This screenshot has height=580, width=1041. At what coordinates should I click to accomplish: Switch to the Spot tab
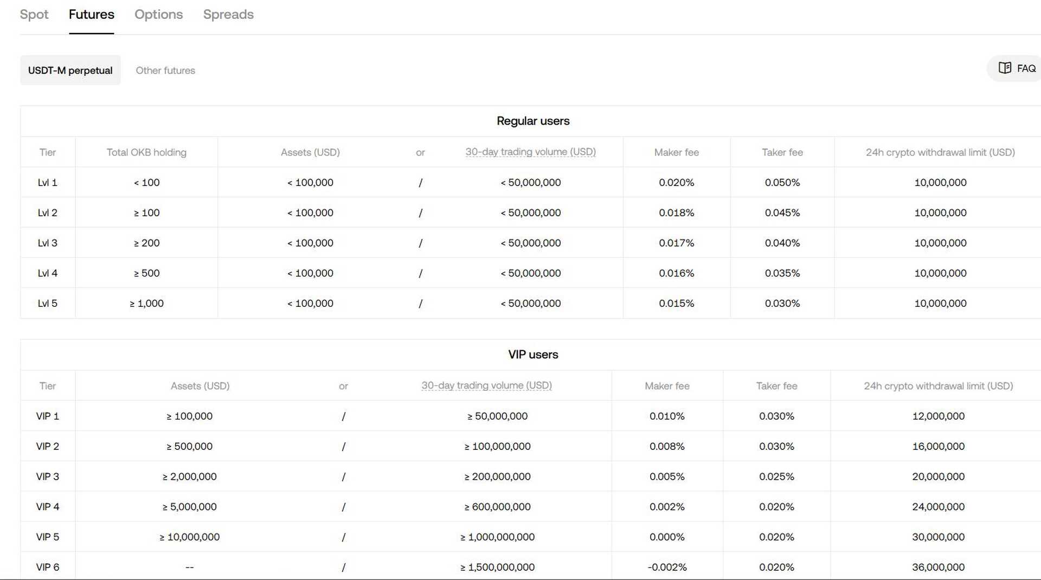(x=34, y=14)
